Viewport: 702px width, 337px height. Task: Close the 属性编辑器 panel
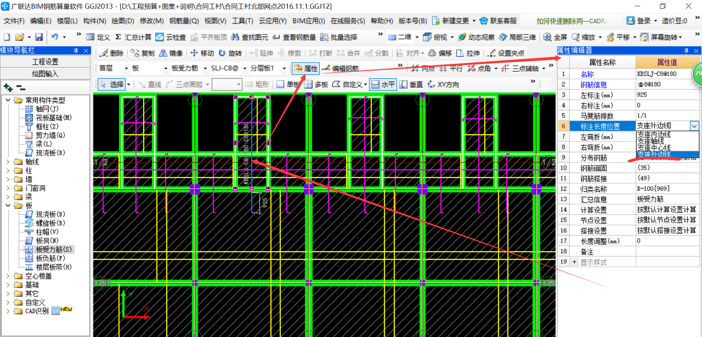pyautogui.click(x=696, y=50)
